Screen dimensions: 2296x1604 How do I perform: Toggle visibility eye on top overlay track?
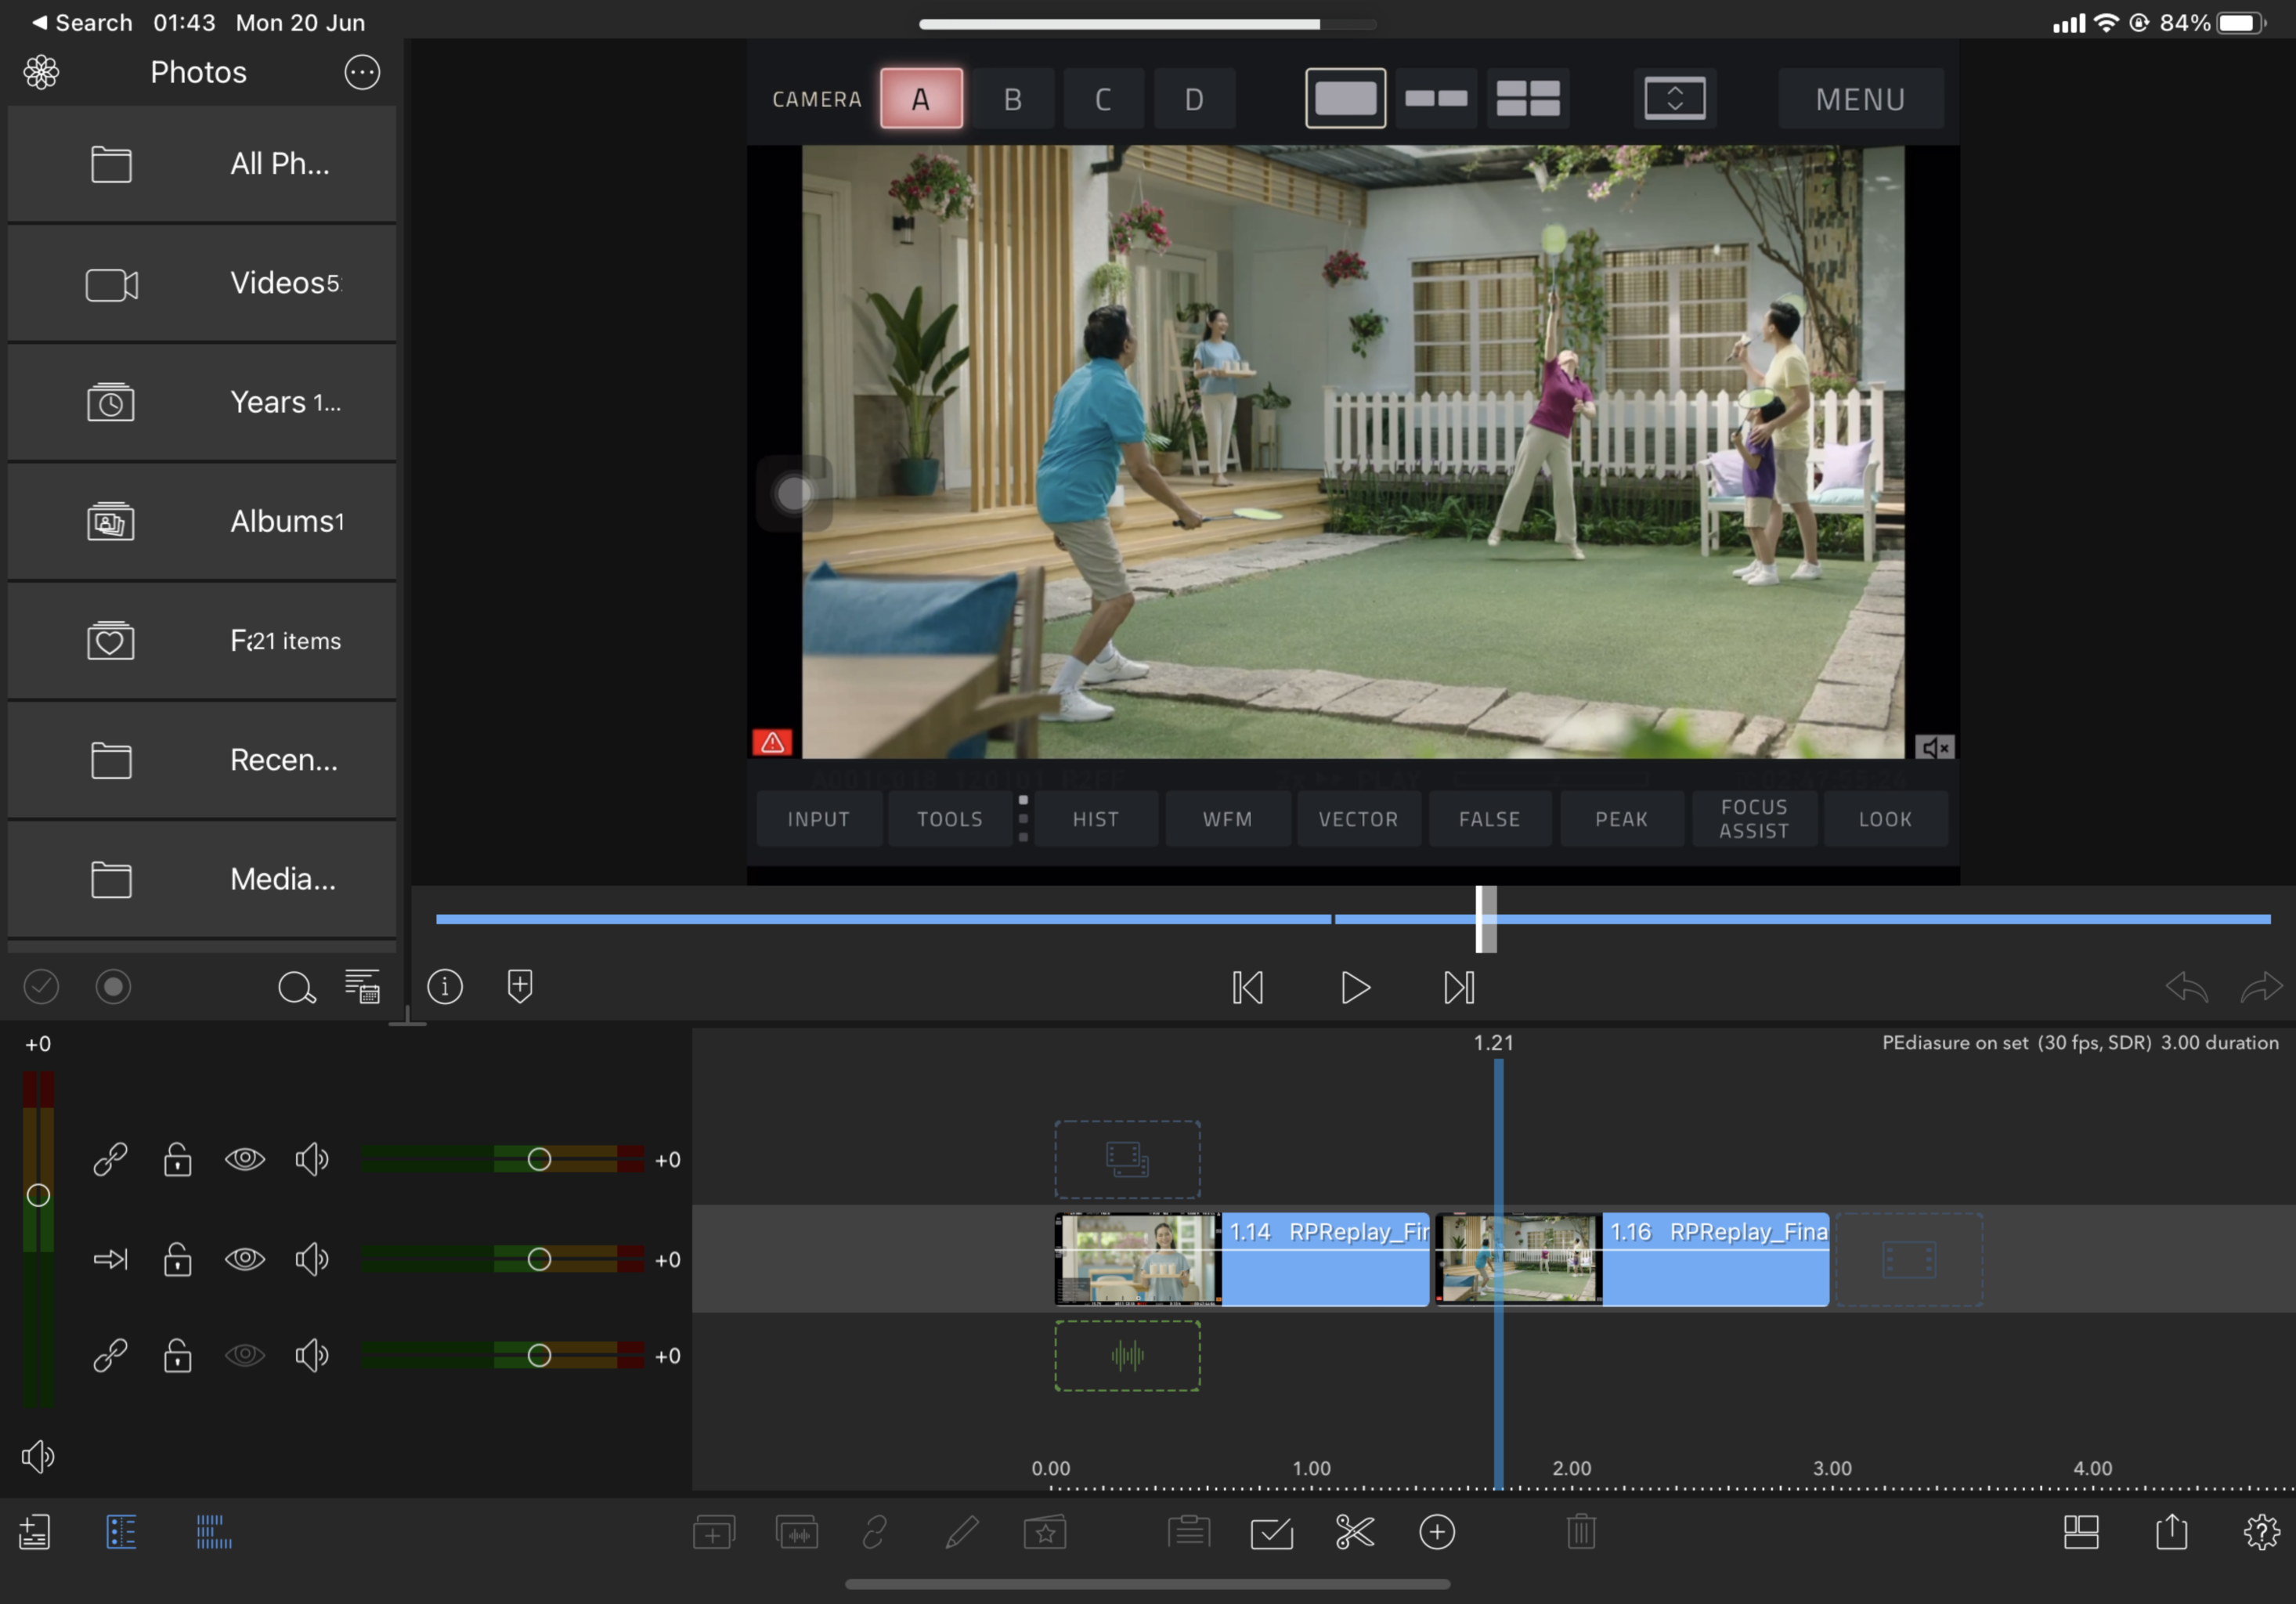(x=245, y=1159)
